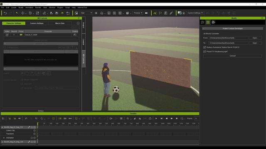The width and height of the screenshot is (266, 149).
Task: Click Open button next to From path
Action: click(255, 38)
